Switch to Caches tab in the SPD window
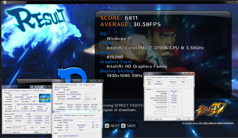This screenshot has width=238, height=138. [61, 85]
